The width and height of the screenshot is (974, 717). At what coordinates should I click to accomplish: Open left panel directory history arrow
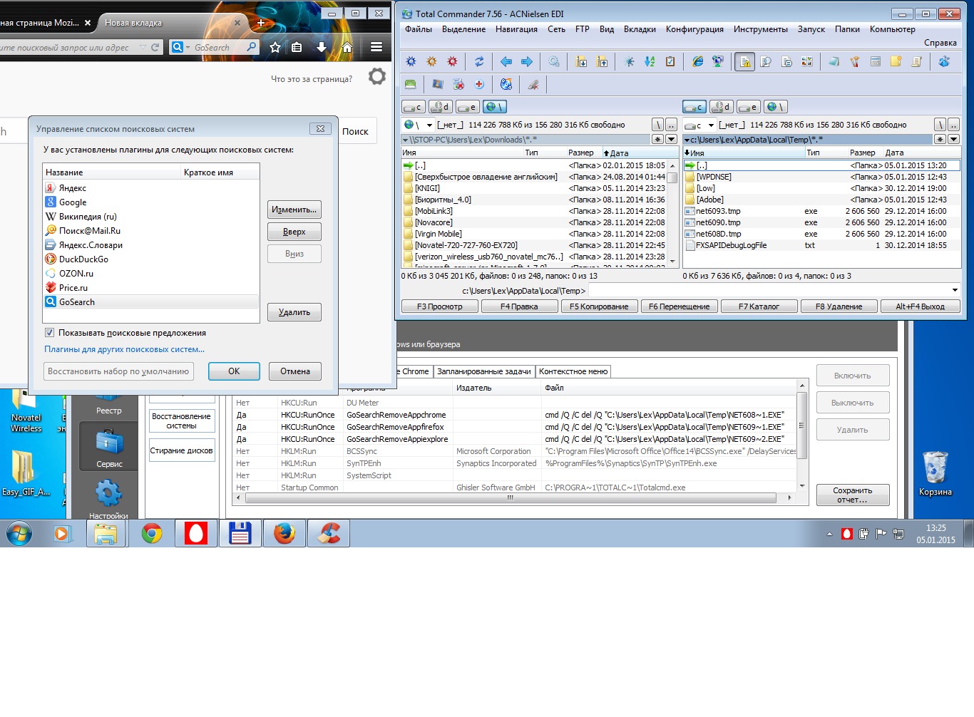coord(671,140)
